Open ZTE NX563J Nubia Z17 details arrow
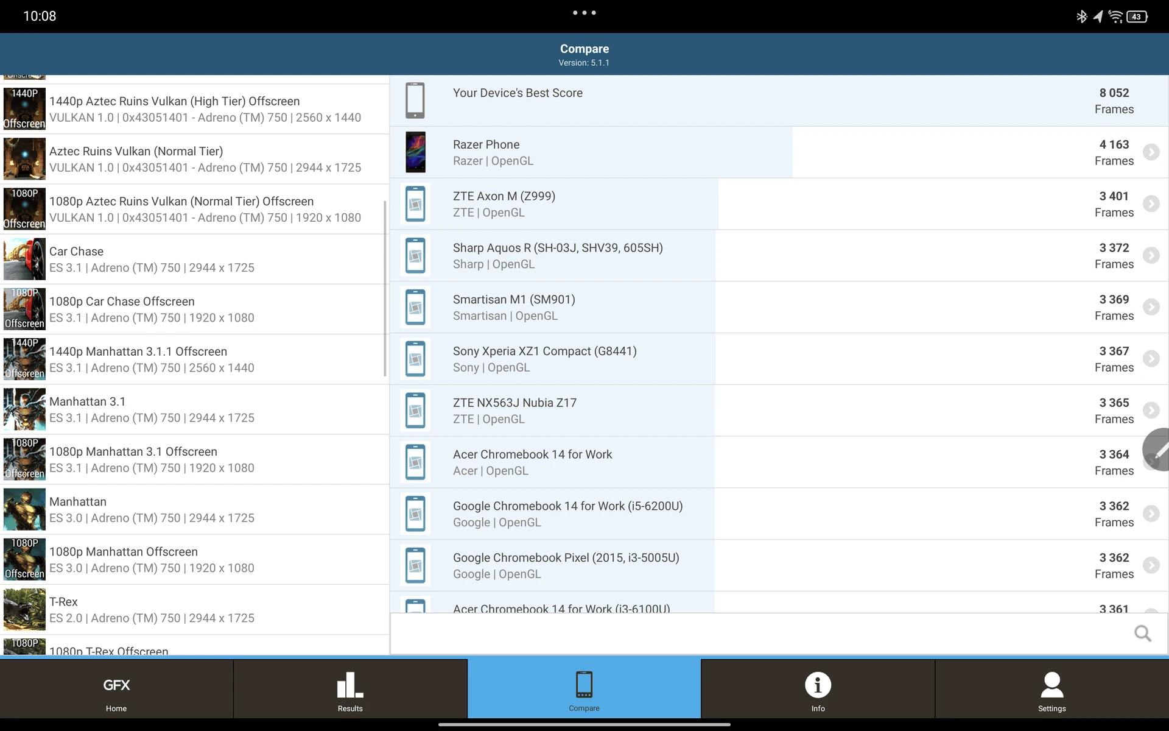 pyautogui.click(x=1151, y=411)
